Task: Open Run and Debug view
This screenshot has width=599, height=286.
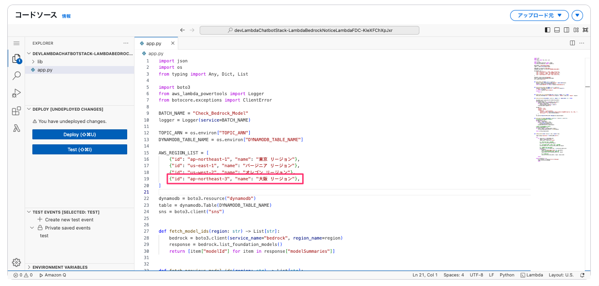Action: [16, 93]
